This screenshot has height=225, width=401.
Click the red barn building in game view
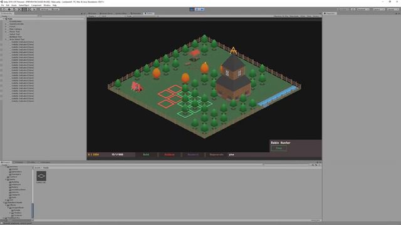(137, 87)
